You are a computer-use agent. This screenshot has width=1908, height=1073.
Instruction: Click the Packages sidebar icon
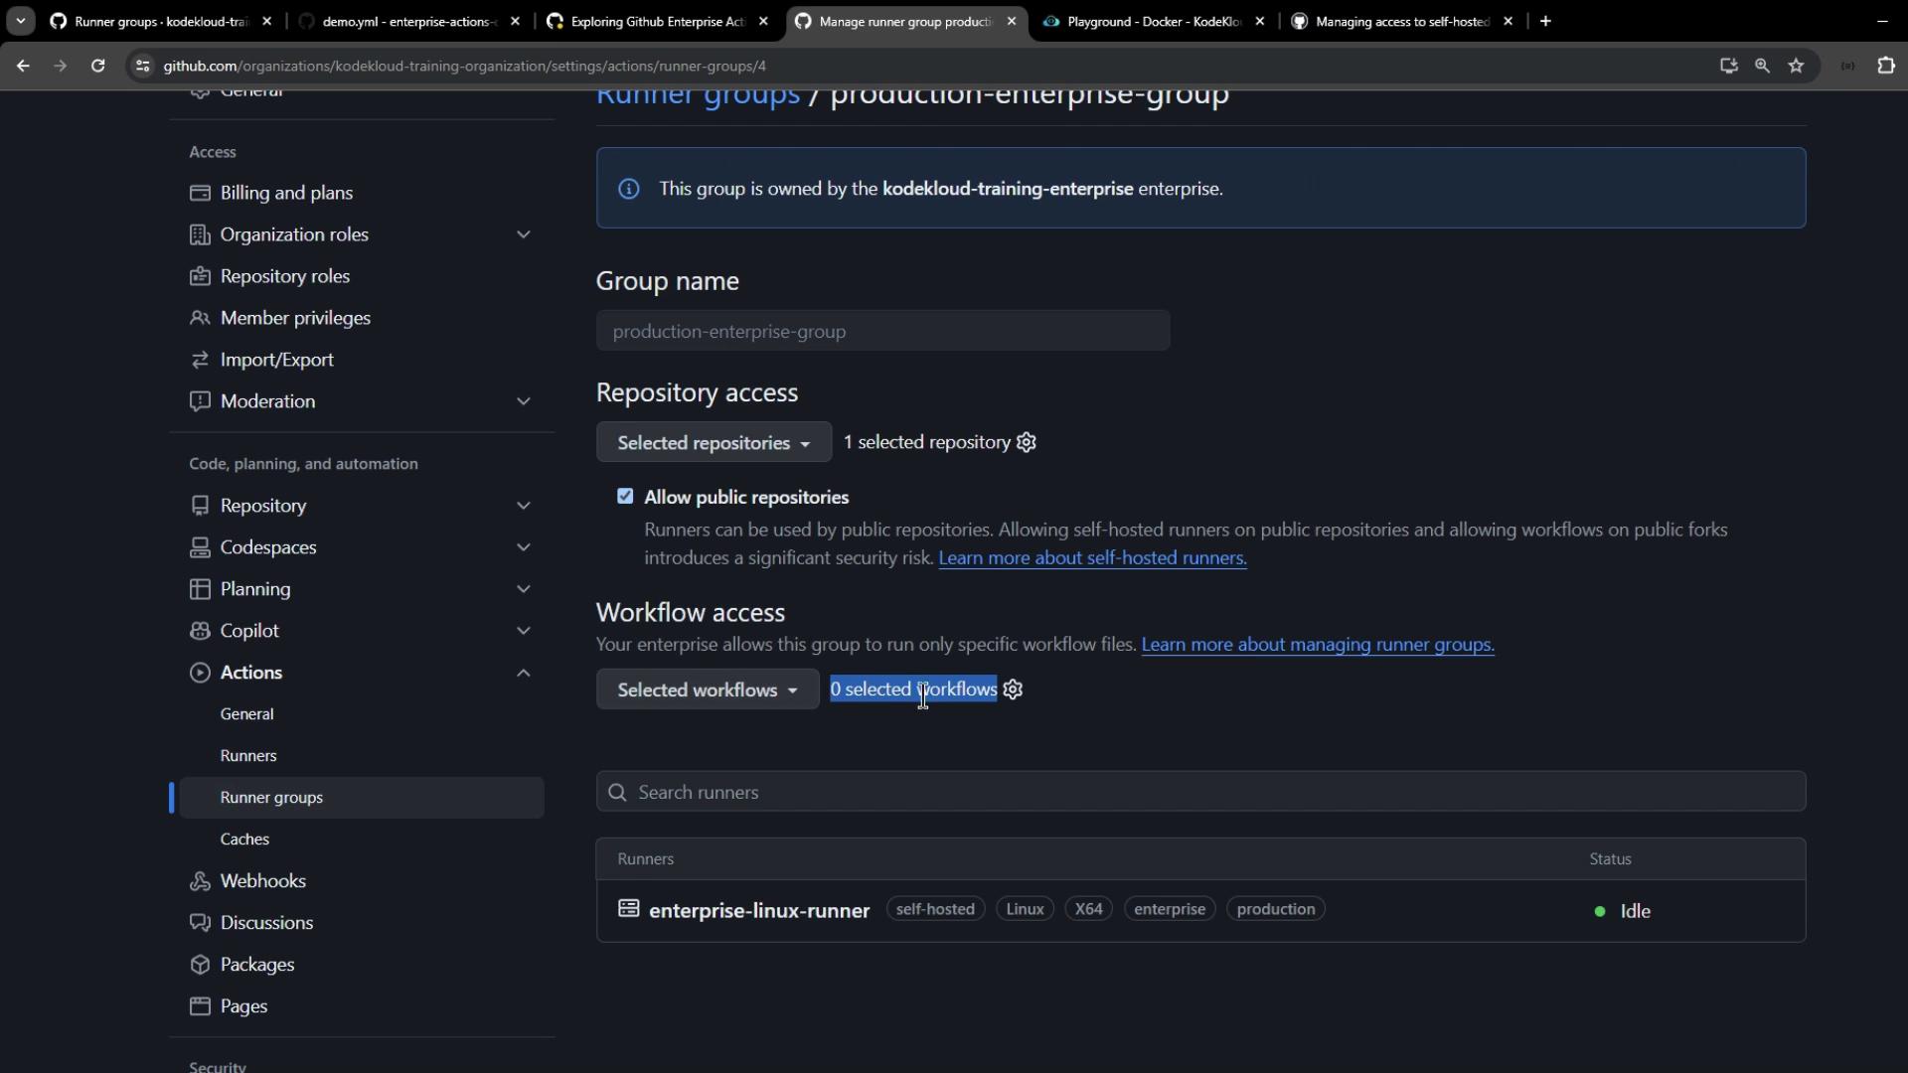pyautogui.click(x=200, y=965)
